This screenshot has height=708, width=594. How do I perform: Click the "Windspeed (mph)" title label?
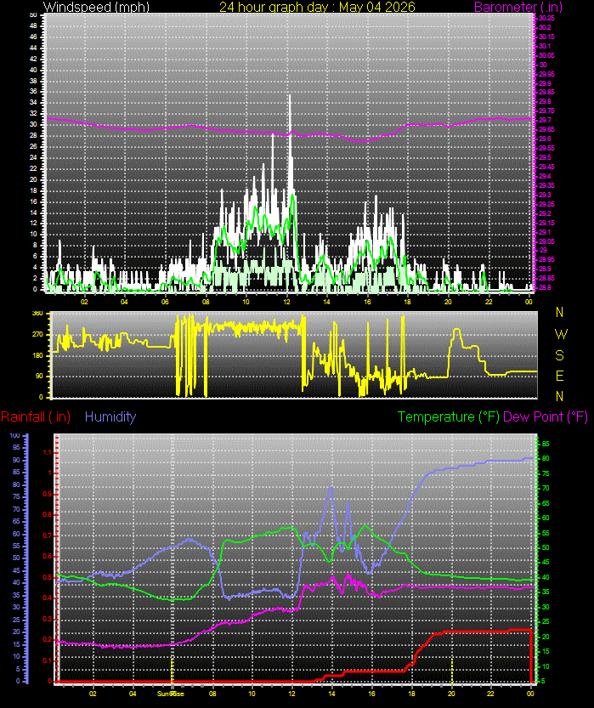[x=96, y=7]
